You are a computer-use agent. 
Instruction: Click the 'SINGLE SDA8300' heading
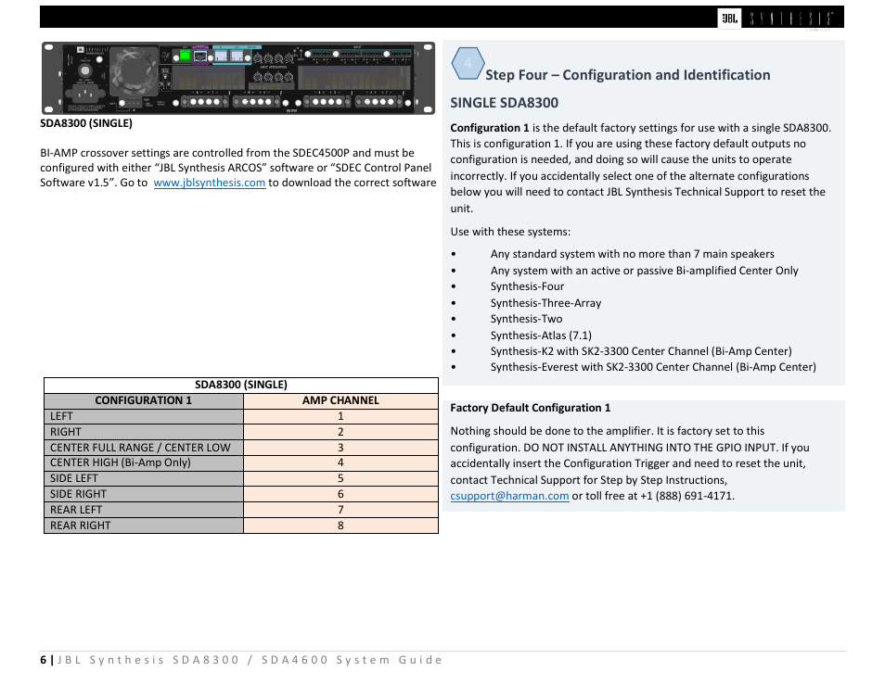click(504, 103)
